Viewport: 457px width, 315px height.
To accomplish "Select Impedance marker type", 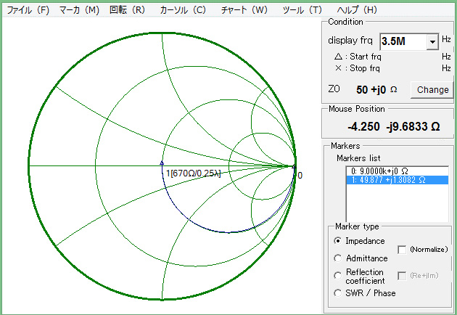I will click(x=338, y=241).
